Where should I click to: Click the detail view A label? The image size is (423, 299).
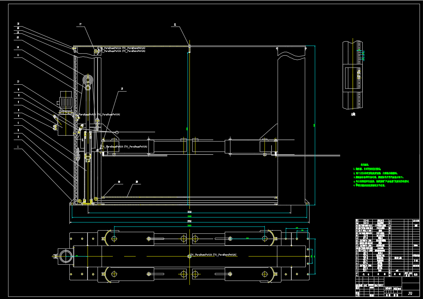[x=353, y=114]
